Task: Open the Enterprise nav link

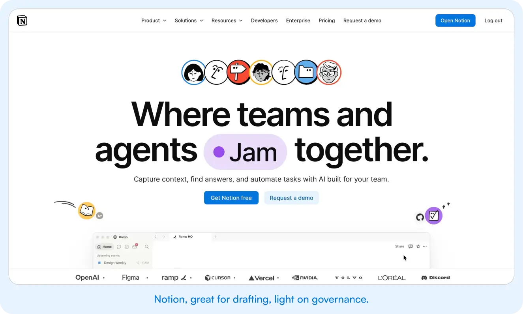Action: click(x=298, y=21)
